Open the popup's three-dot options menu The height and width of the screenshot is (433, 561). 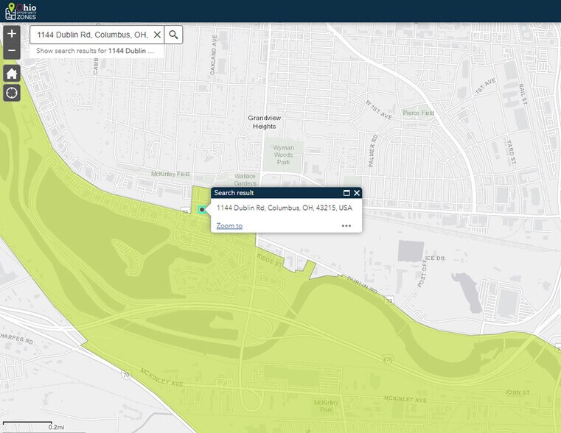pos(346,226)
